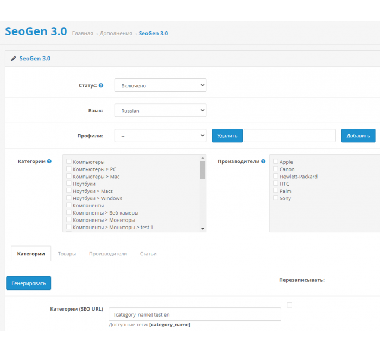Click the help icon next to Производители label
380x353 pixels.
point(263,161)
